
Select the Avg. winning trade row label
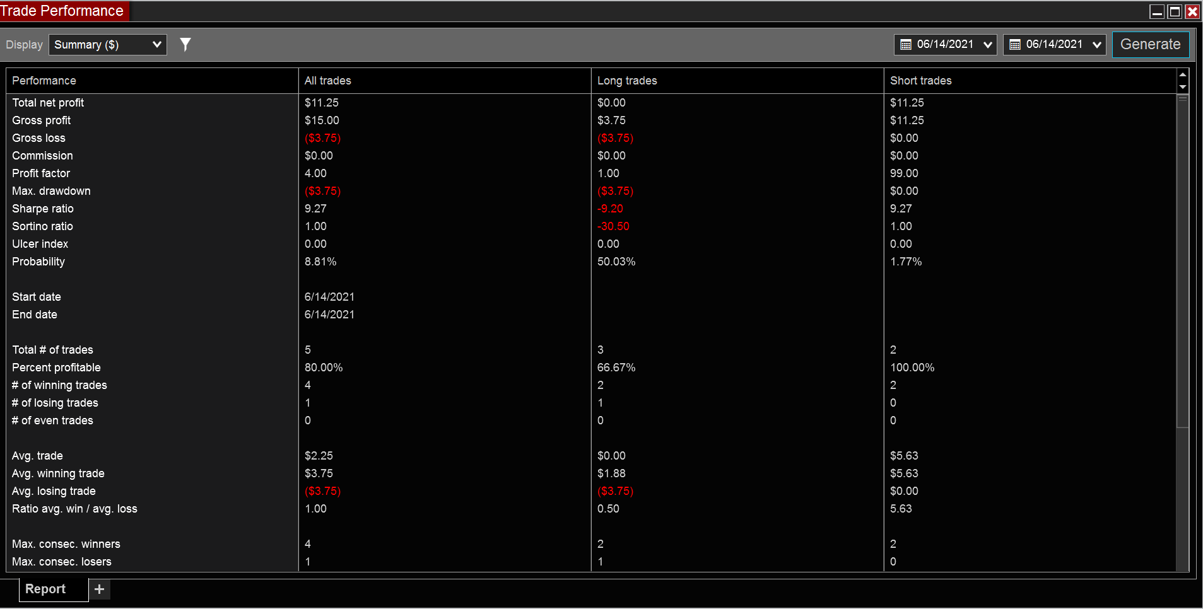[x=58, y=473]
